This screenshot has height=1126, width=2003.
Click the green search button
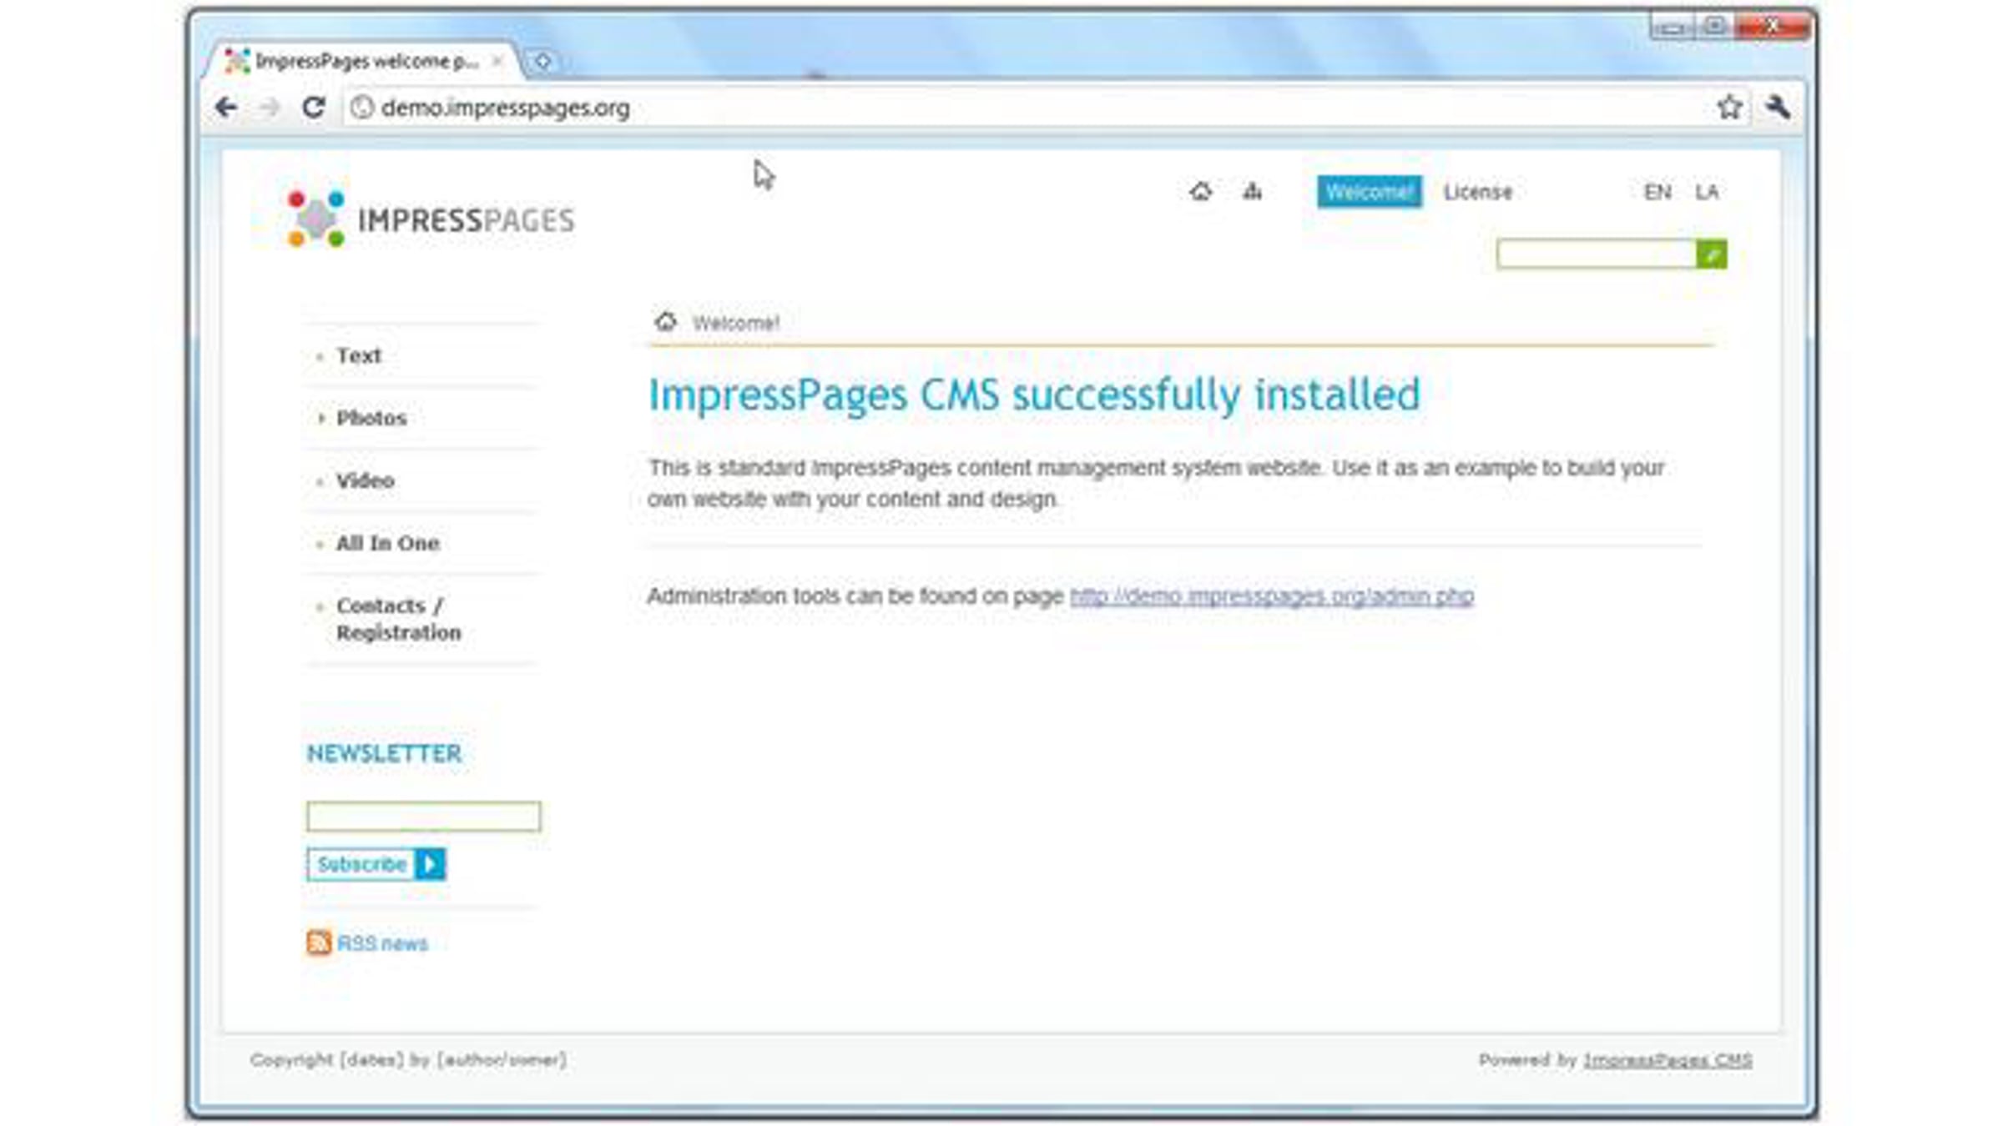(x=1711, y=254)
